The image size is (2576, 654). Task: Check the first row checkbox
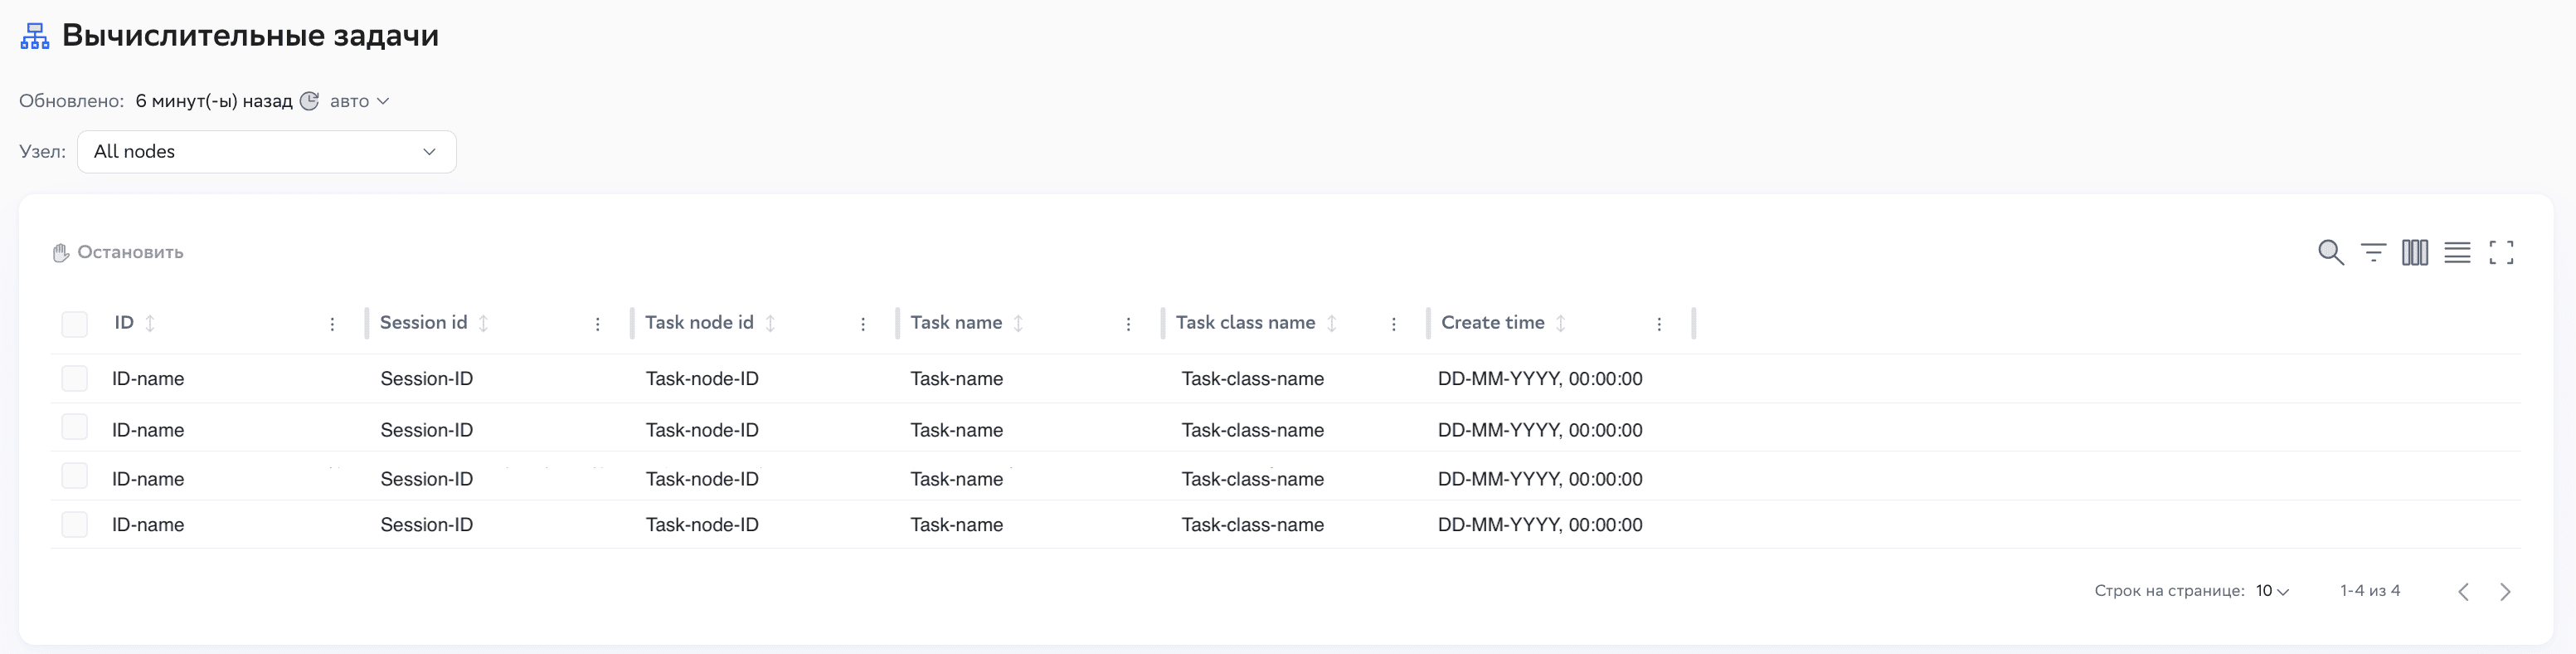[x=75, y=378]
